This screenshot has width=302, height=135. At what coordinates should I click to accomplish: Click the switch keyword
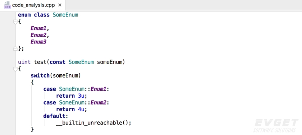pos(40,75)
